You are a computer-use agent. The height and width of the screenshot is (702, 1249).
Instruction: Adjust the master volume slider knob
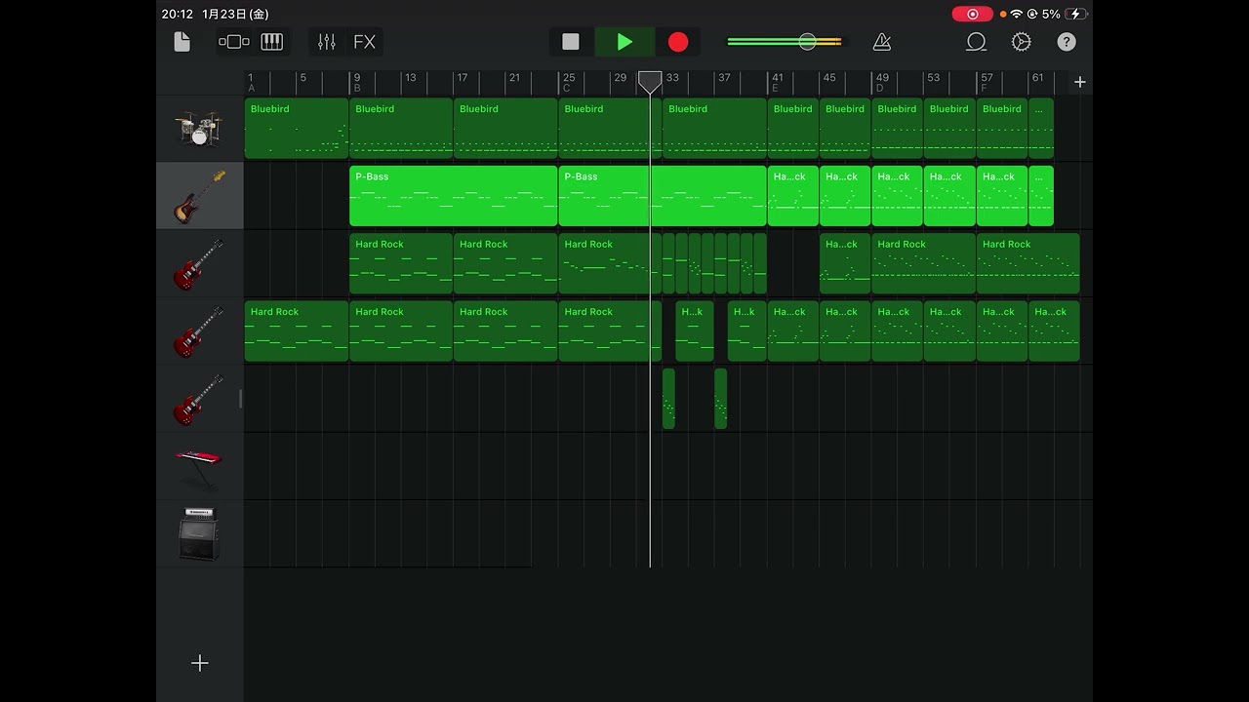click(x=807, y=42)
